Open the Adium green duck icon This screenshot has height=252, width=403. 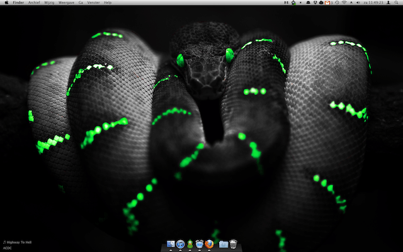coord(190,244)
